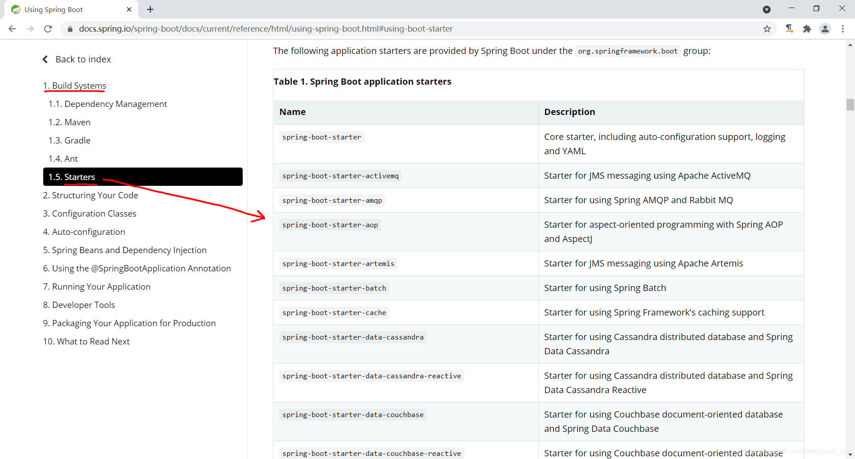Select the highlighted 1.5. Starters item
Screen dimensions: 855x459
pyautogui.click(x=143, y=177)
